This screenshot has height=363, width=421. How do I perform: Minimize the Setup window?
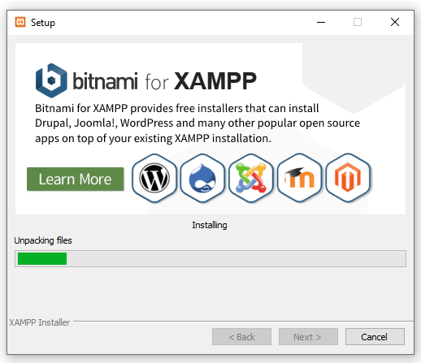point(321,22)
